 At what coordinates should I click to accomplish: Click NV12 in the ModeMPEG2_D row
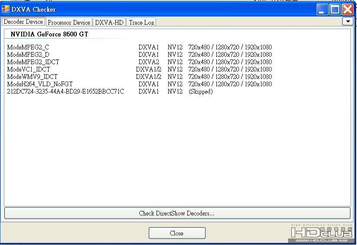click(175, 54)
